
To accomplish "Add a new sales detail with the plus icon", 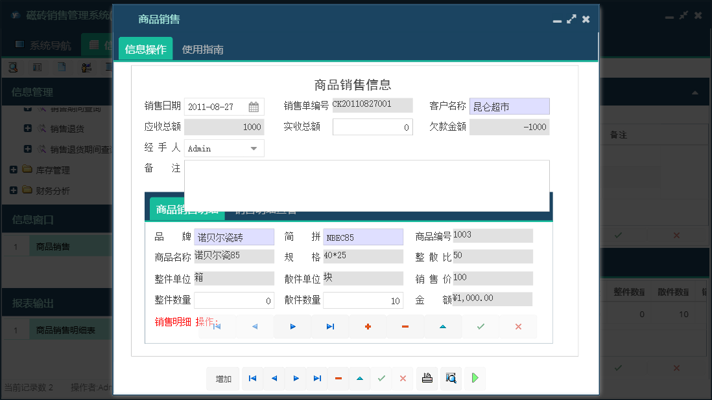I will [x=368, y=327].
